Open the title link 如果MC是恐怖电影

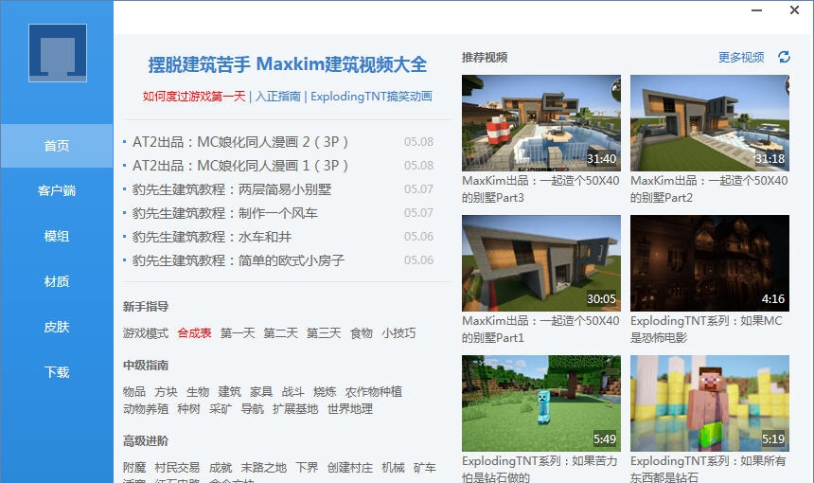click(x=706, y=330)
